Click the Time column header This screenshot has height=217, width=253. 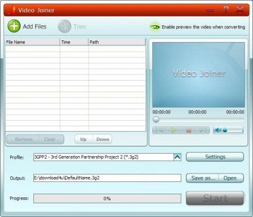[x=74, y=42]
